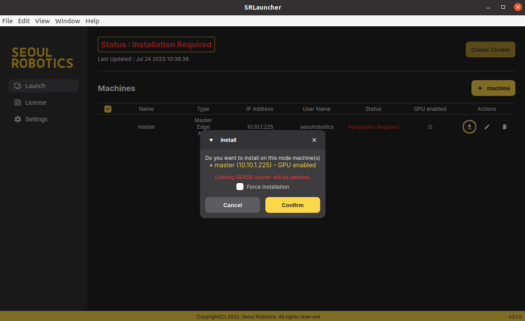Close the Install dialog with X
This screenshot has width=525, height=321.
pyautogui.click(x=314, y=140)
